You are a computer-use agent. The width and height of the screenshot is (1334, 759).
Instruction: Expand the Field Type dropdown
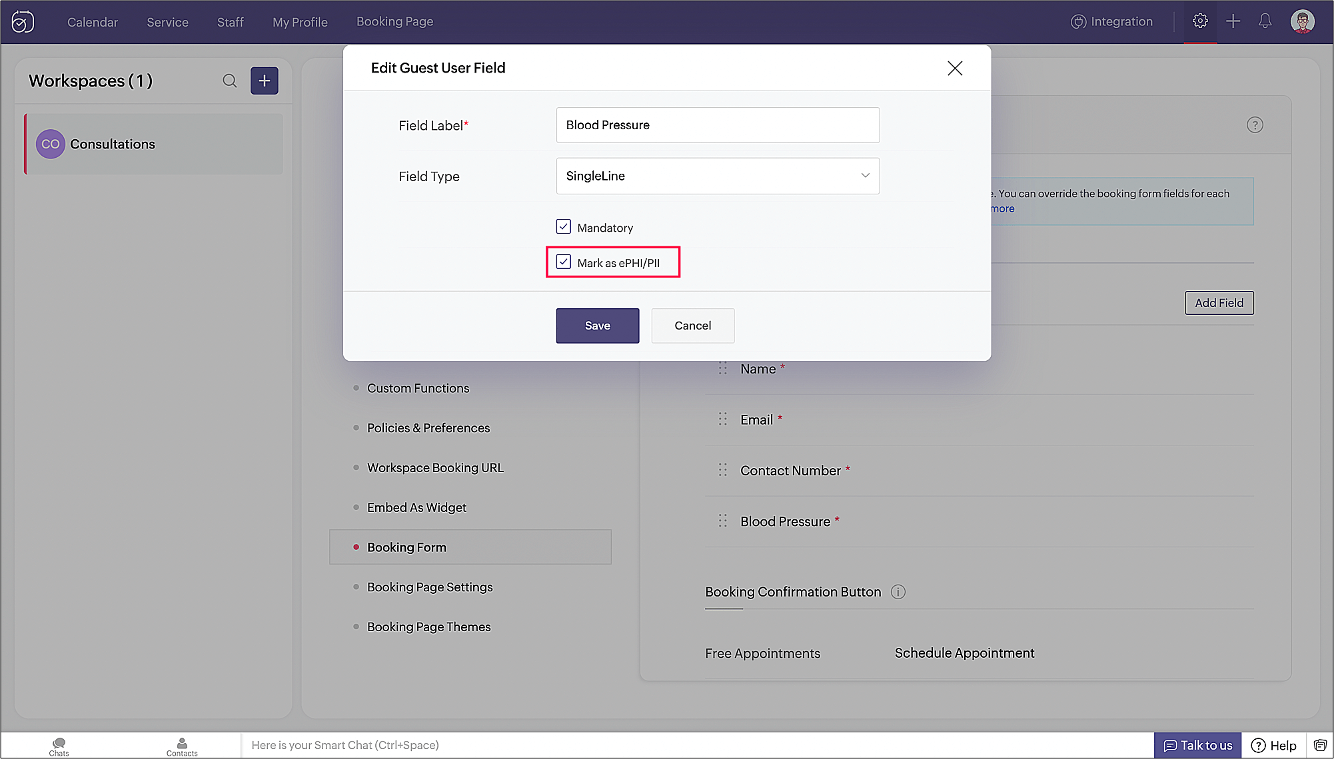718,176
